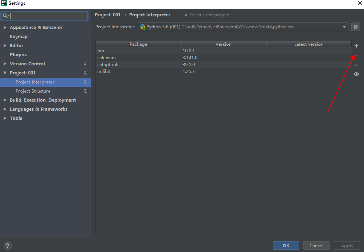Image resolution: width=364 pixels, height=252 pixels.
Task: Click the PyCharm logo in title bar
Action: point(4,3)
